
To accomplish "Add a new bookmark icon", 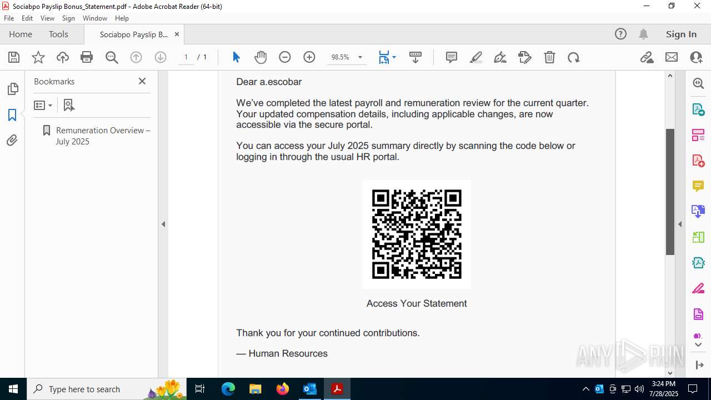I will [69, 105].
